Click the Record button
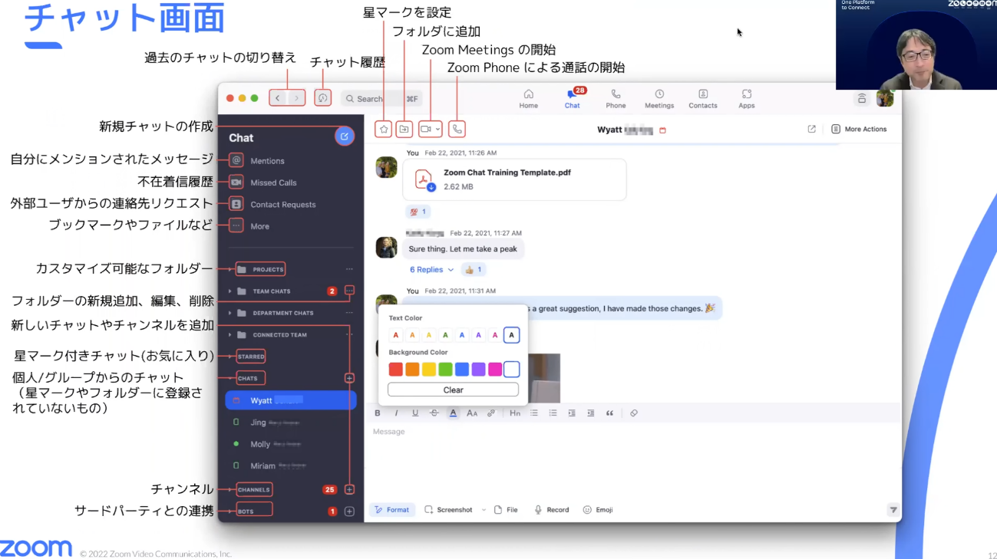 pyautogui.click(x=552, y=510)
